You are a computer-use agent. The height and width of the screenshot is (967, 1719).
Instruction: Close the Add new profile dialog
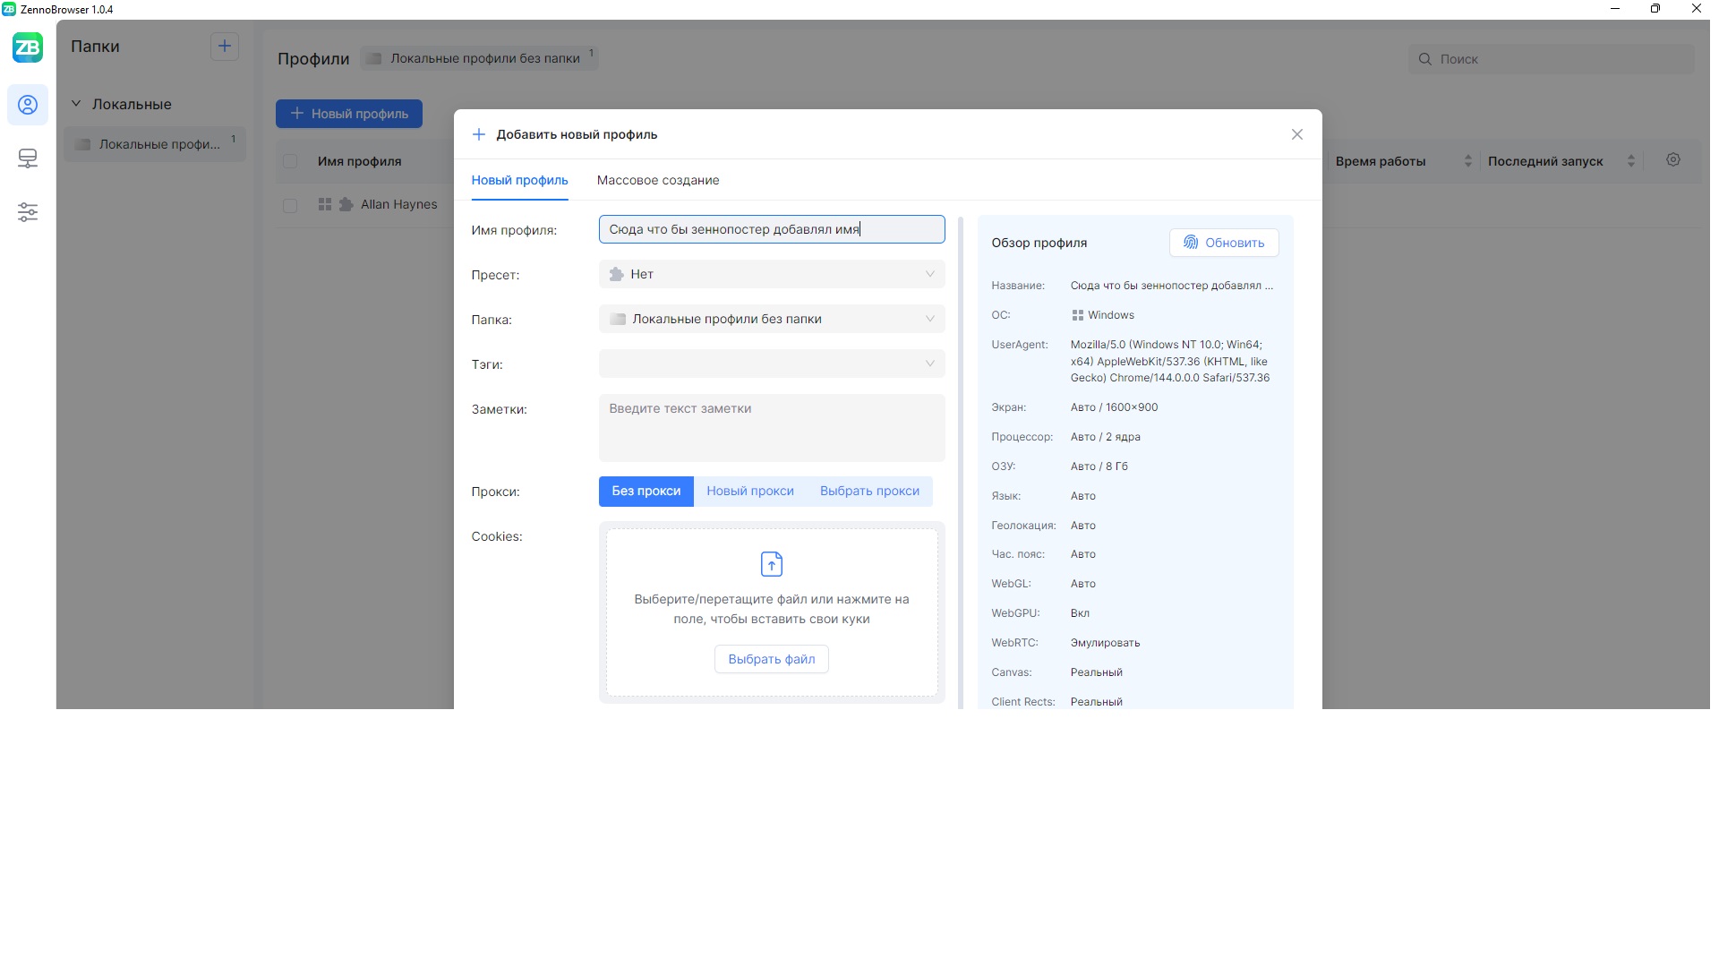[1296, 134]
